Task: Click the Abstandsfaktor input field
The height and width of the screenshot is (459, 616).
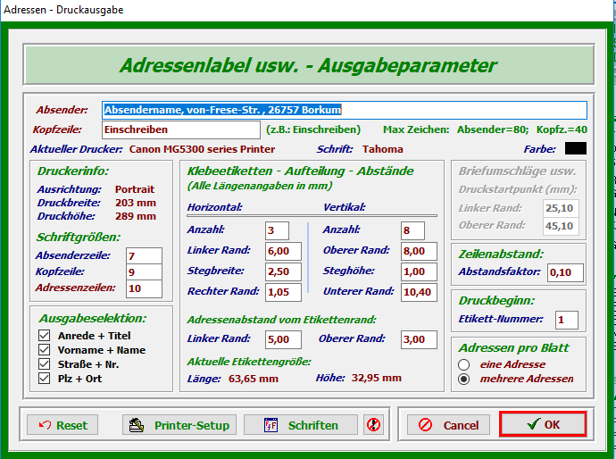Action: [x=565, y=272]
